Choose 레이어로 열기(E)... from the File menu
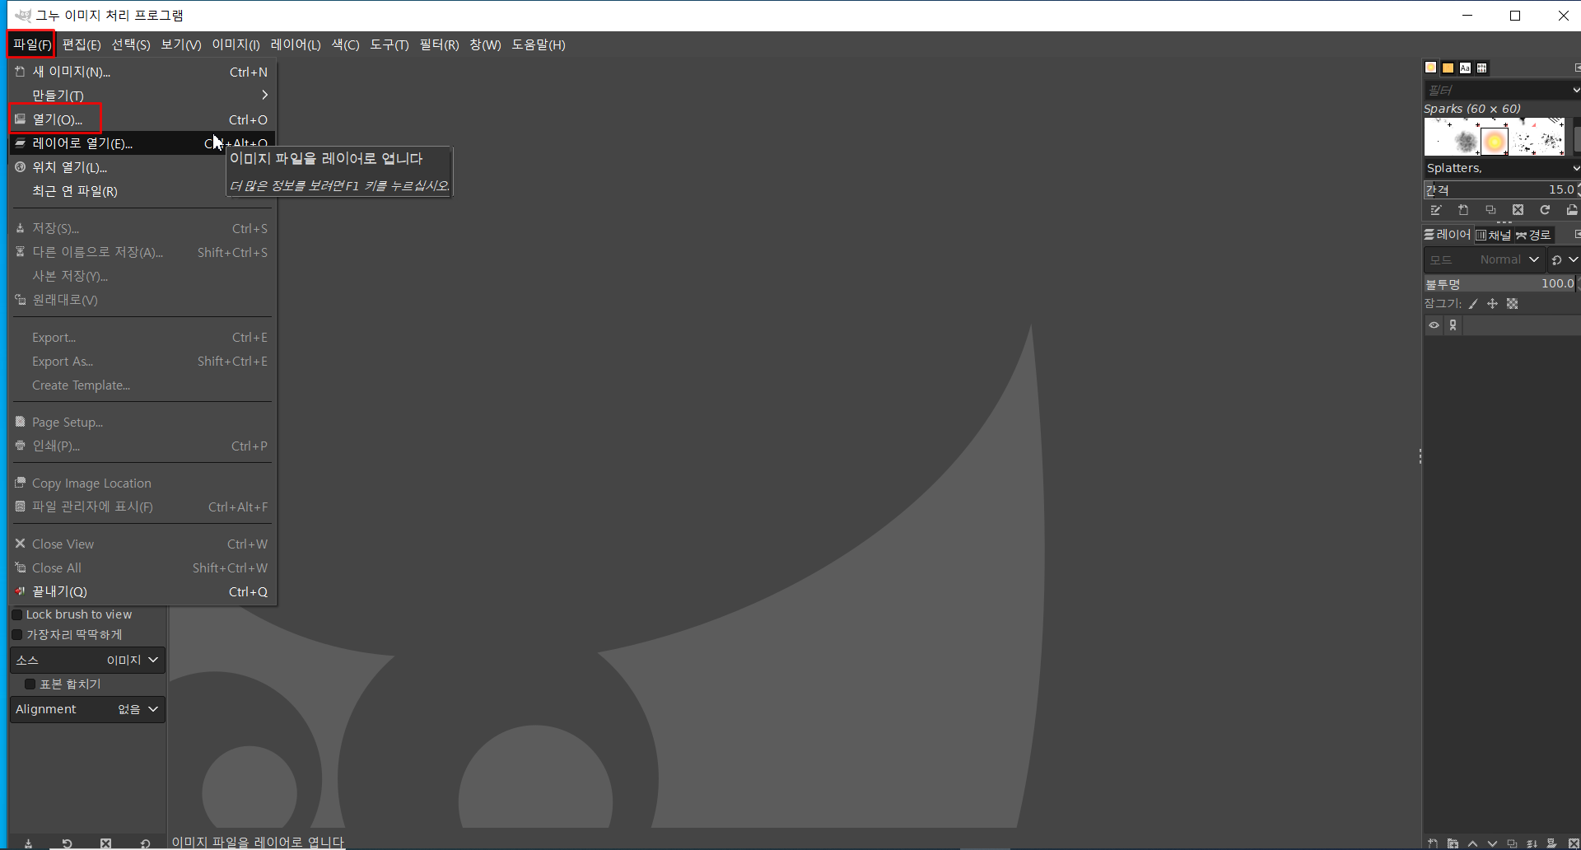Viewport: 1581px width, 850px height. 142,143
